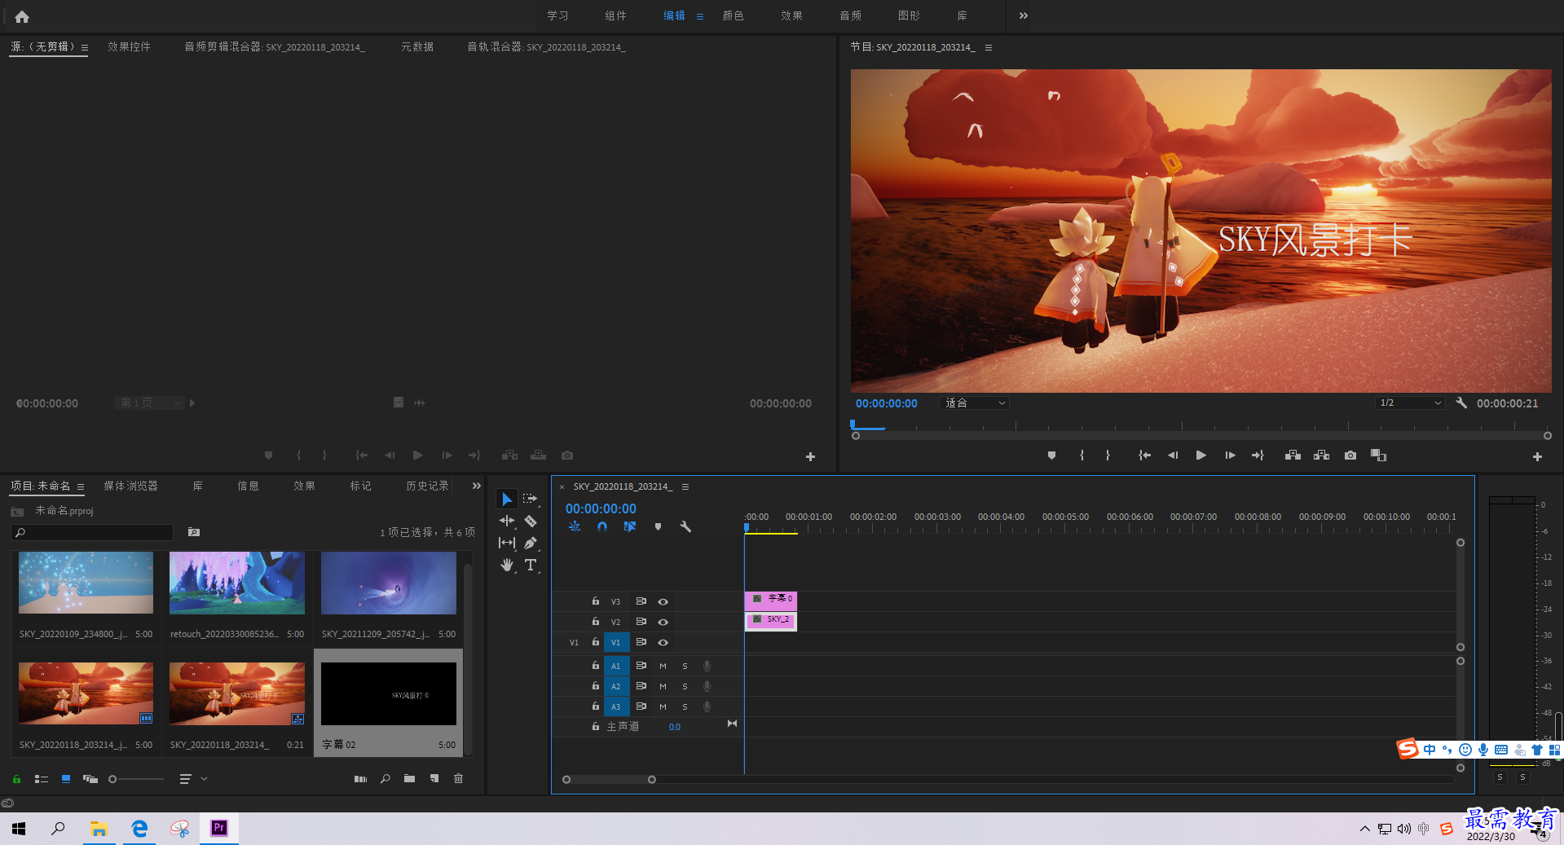Toggle project writable lock icon
This screenshot has height=845, width=1564.
click(16, 779)
